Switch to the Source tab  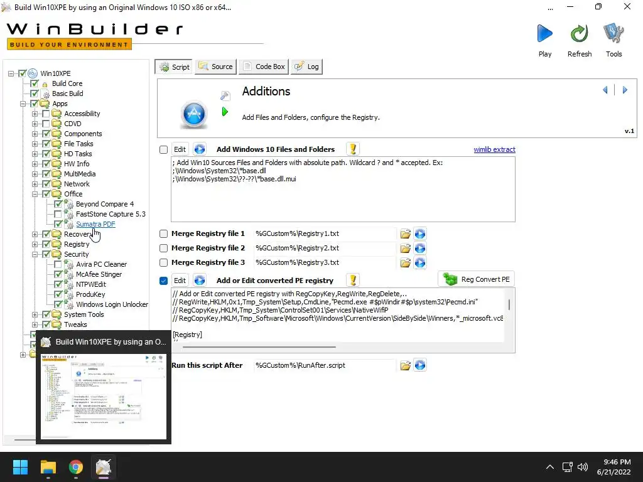click(216, 67)
